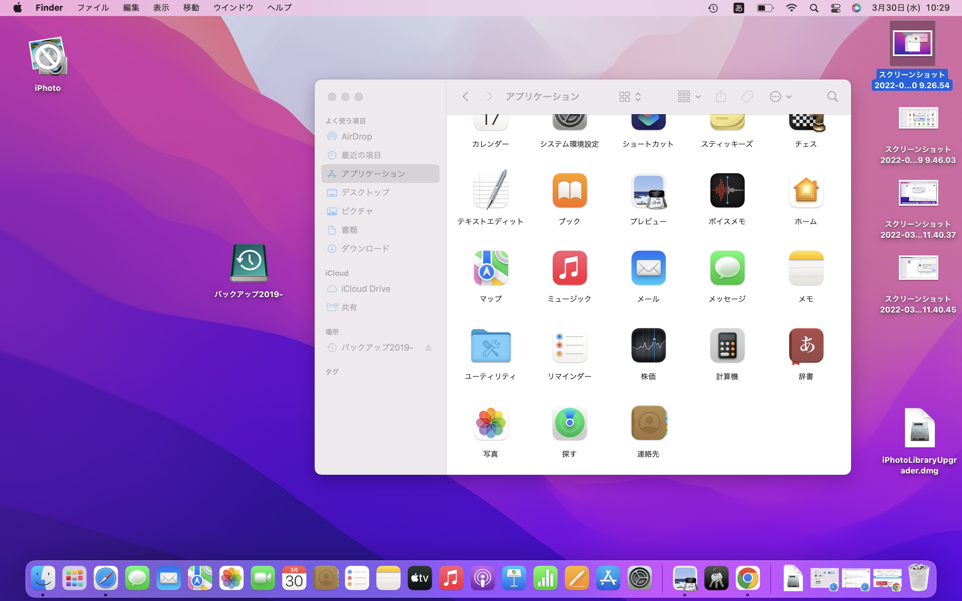Eject the バックアップ2019- volume in sidebar
Screen dimensions: 962x601
click(428, 348)
